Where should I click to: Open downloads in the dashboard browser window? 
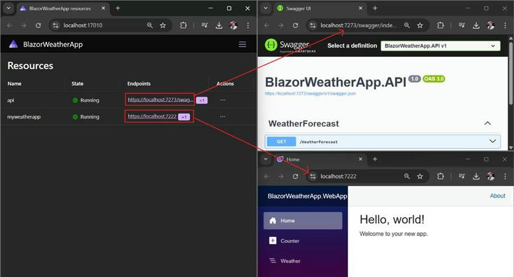[219, 25]
